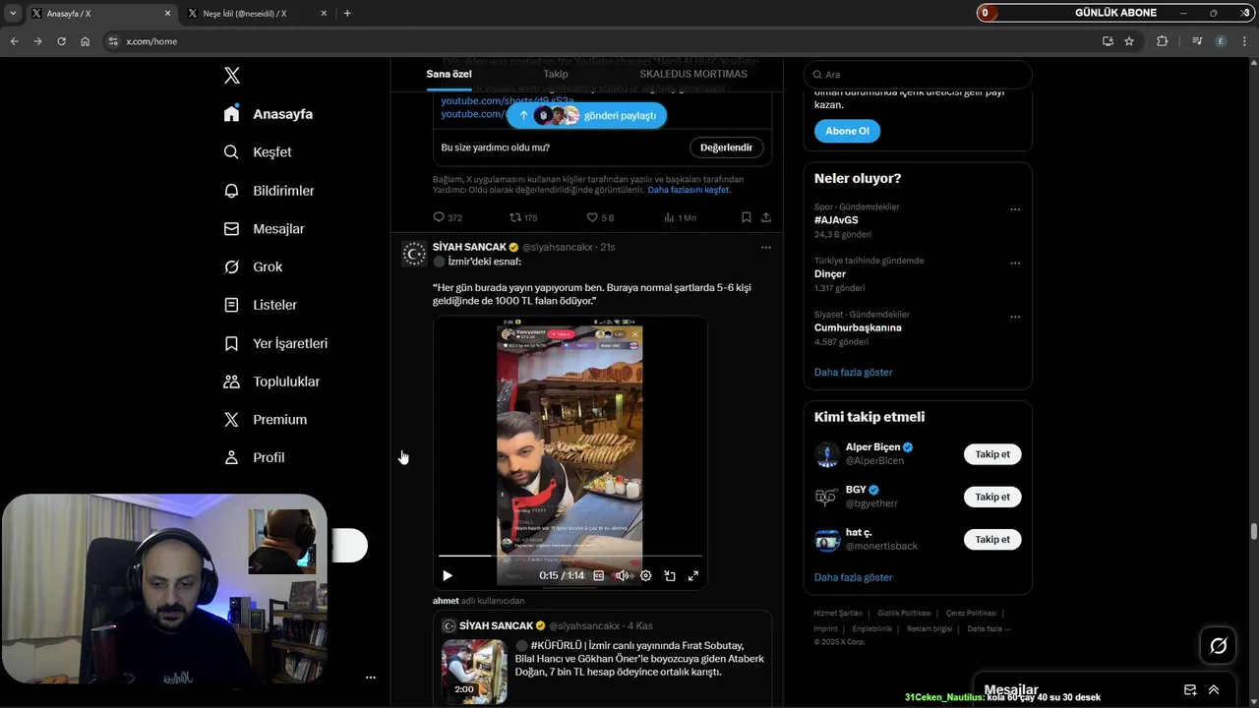Reload the browser page
Viewport: 1259px width, 708px height.
click(x=61, y=41)
